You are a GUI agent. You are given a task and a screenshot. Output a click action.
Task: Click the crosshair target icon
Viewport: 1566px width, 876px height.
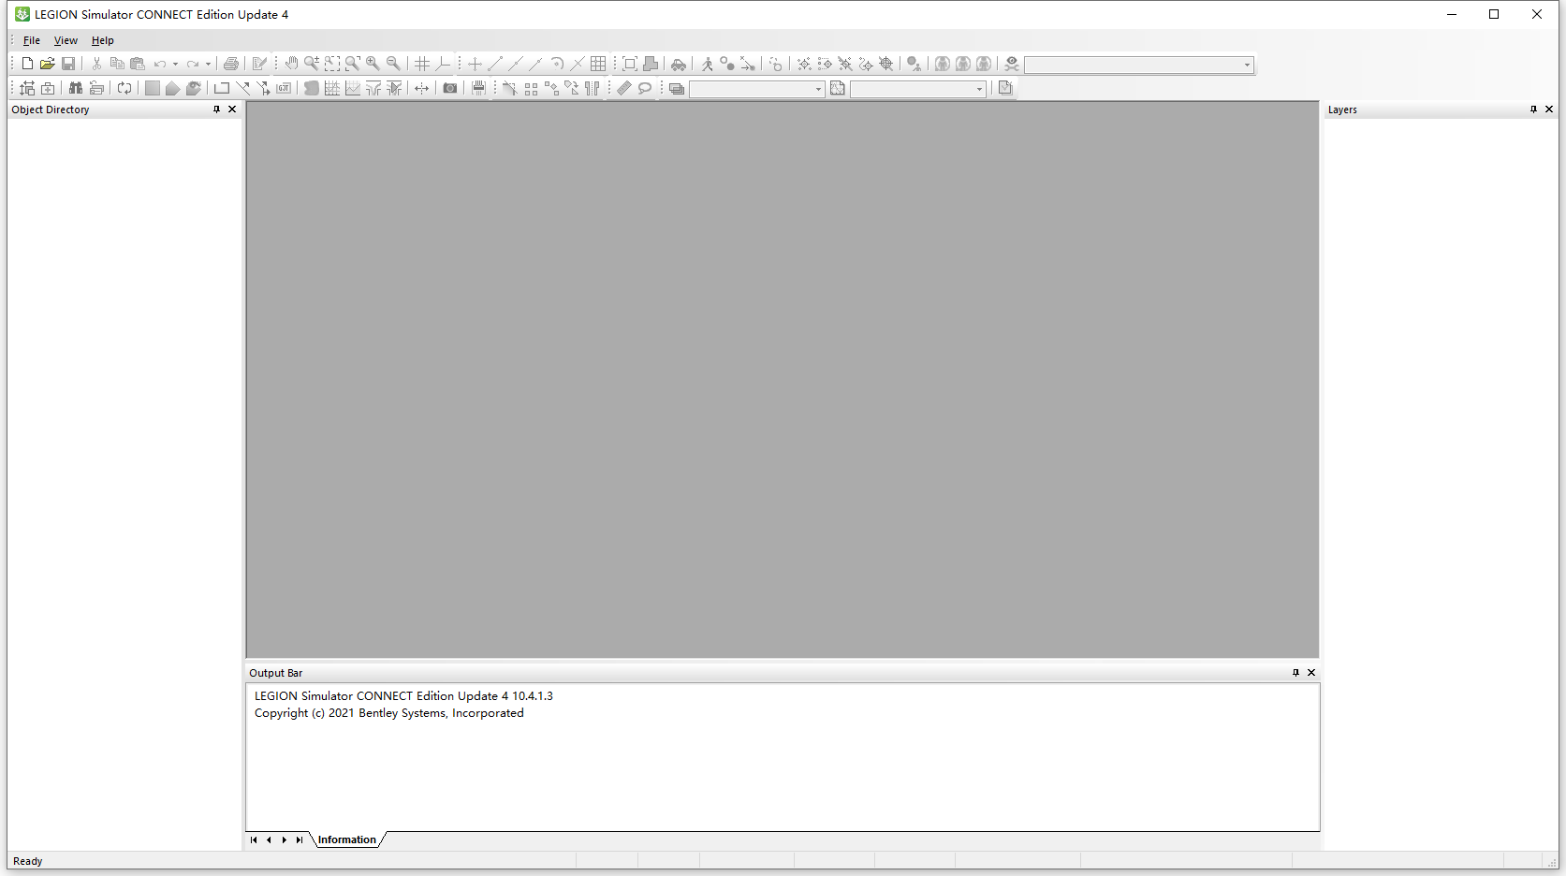(886, 64)
